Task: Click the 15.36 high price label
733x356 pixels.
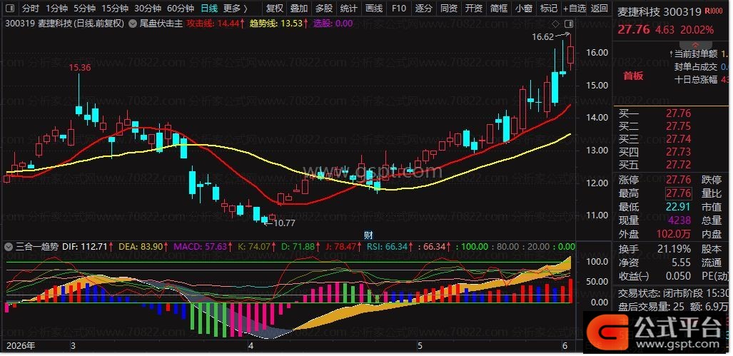Action: (x=80, y=68)
